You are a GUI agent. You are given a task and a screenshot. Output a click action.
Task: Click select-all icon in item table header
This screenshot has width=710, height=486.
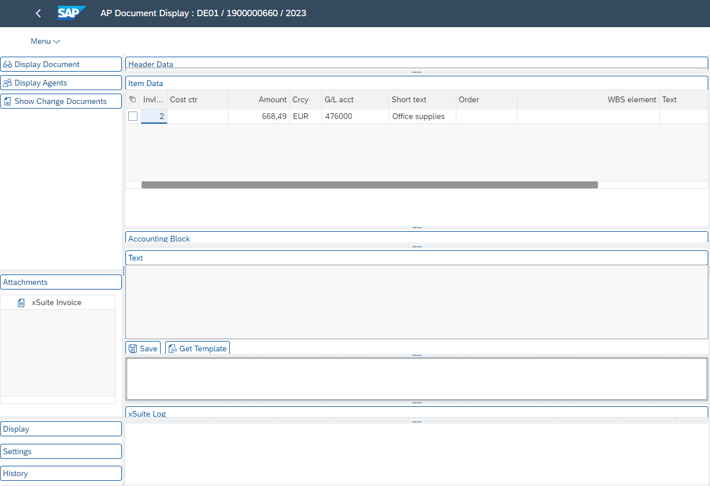[133, 99]
